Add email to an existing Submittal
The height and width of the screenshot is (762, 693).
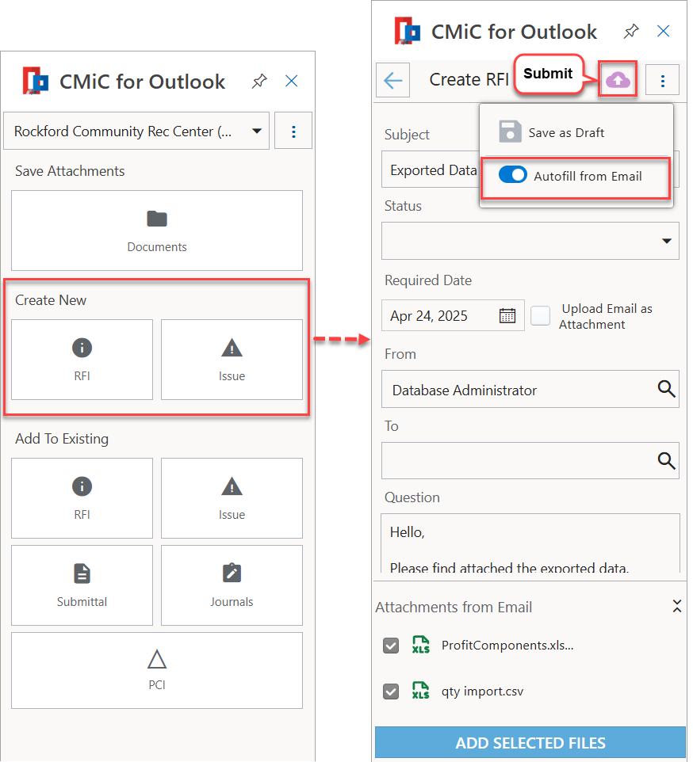coord(82,585)
